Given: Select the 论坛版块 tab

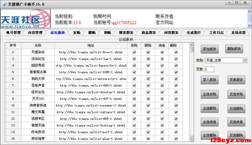Looking at the screenshot, I should (58, 33).
